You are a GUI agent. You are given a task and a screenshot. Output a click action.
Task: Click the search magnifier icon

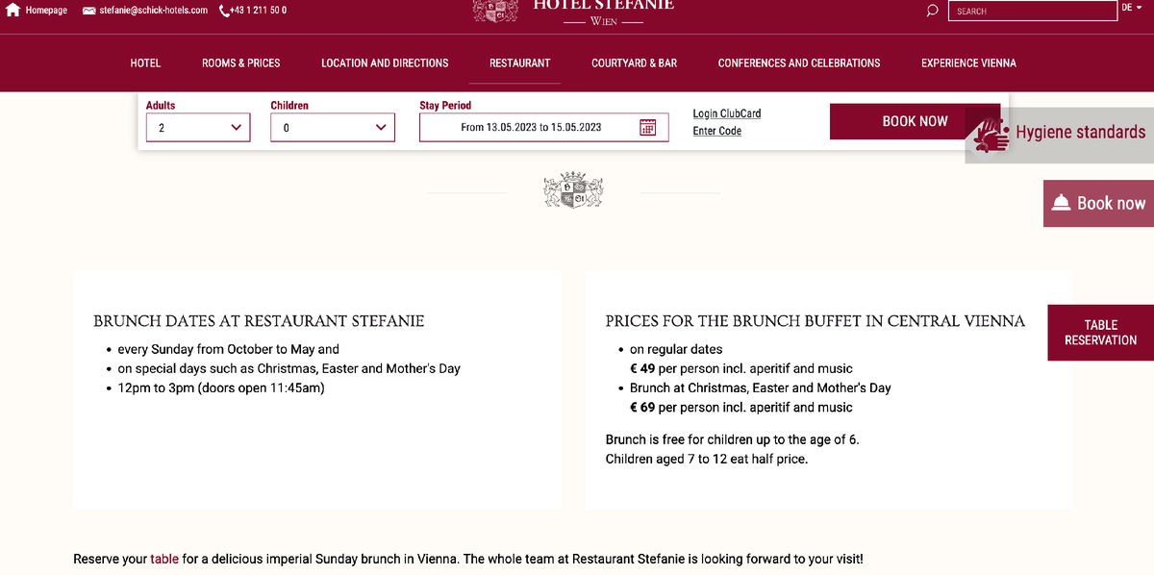(932, 11)
